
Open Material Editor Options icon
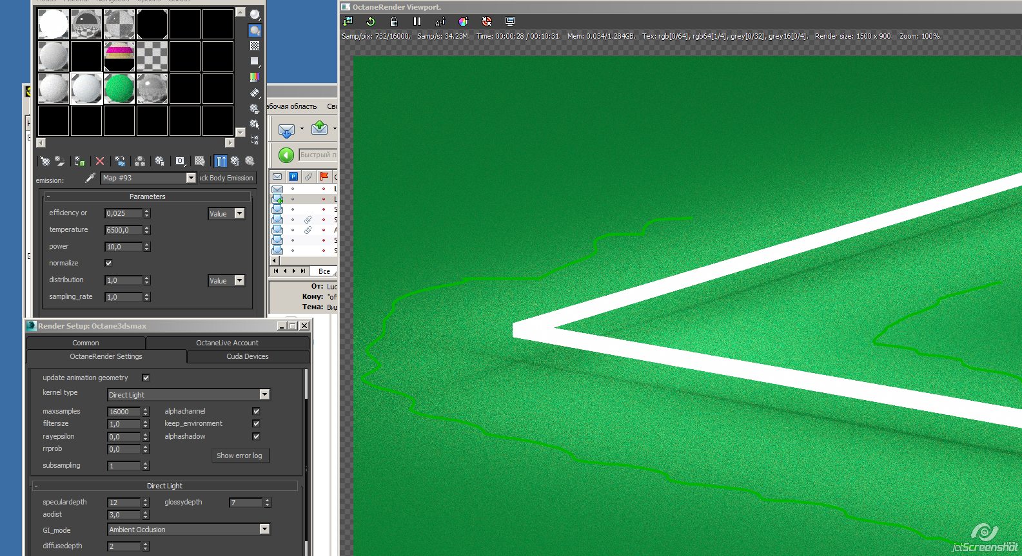tap(255, 108)
